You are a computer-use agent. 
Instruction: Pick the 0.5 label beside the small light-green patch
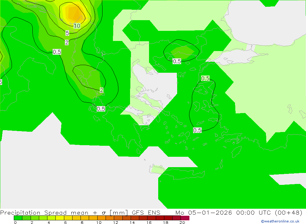click(x=177, y=61)
